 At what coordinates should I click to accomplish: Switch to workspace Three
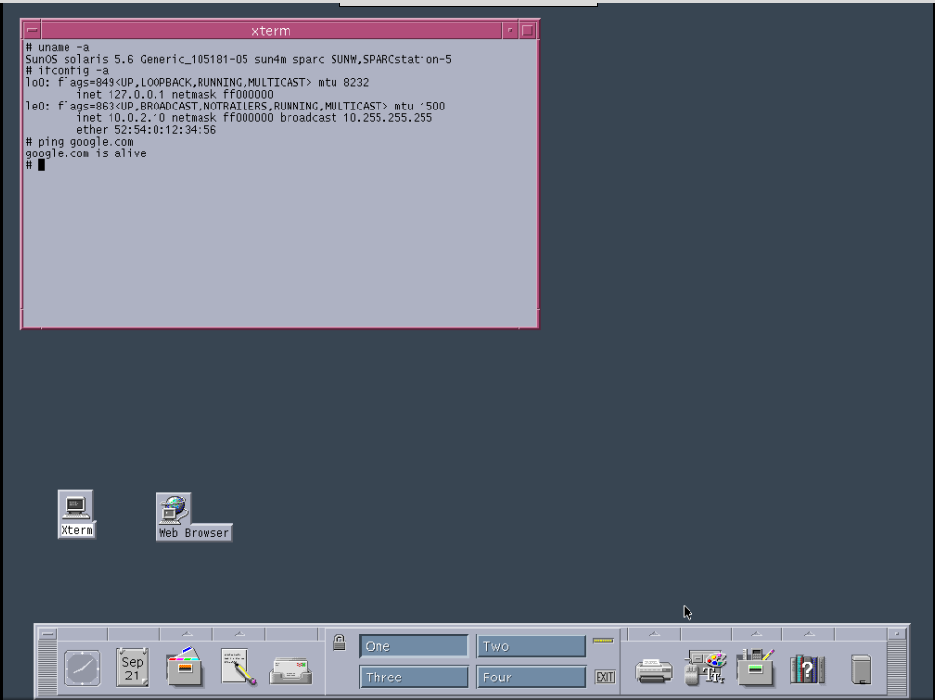(414, 678)
